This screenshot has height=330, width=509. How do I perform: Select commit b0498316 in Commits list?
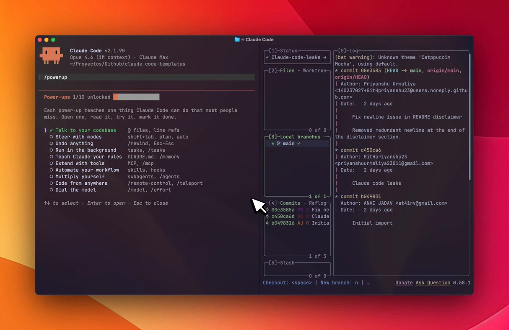pos(297,223)
